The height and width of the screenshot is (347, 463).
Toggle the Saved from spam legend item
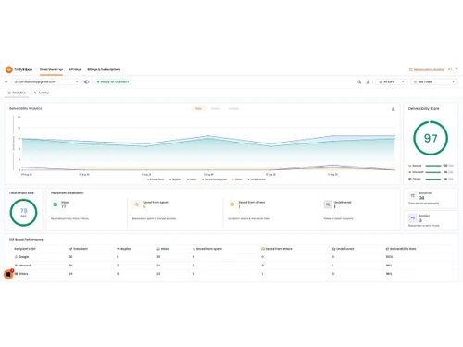coord(214,180)
